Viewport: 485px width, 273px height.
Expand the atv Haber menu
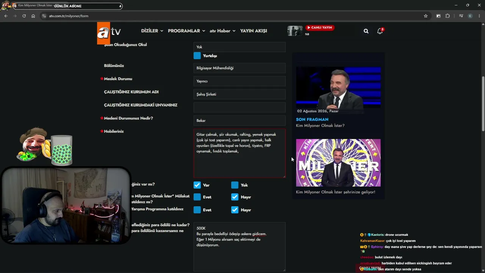[x=222, y=31]
